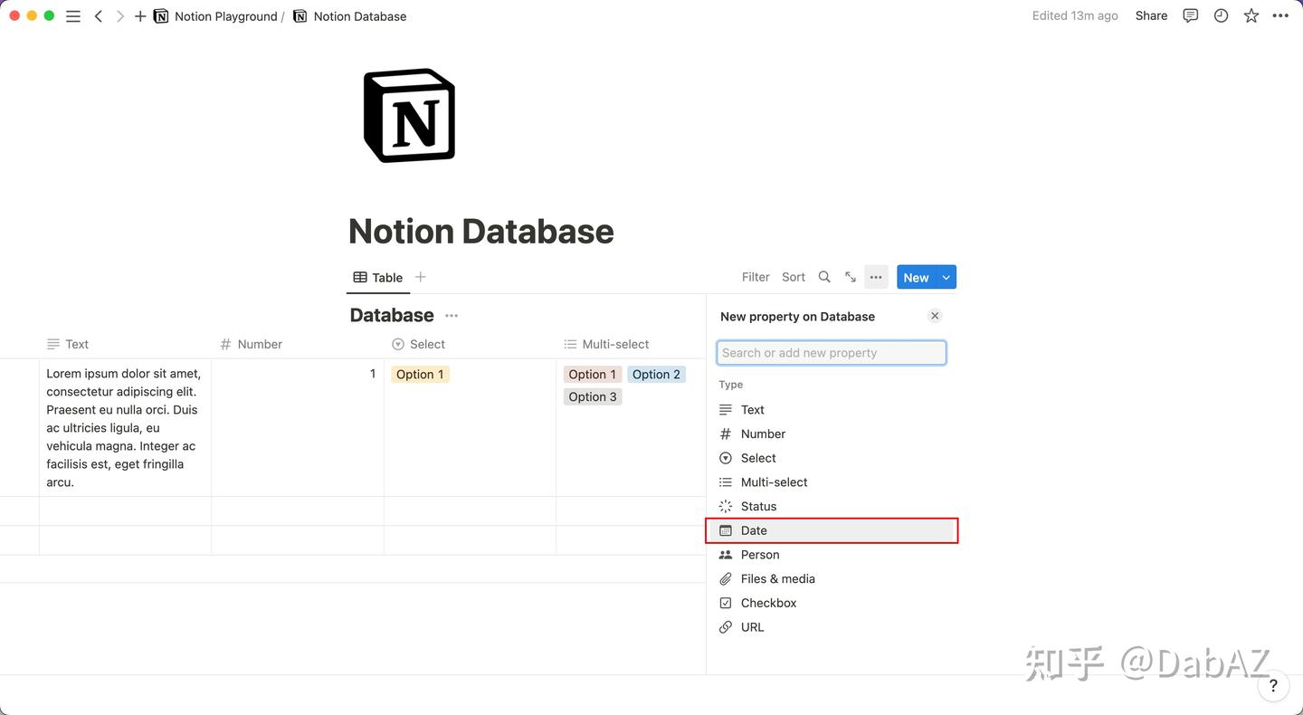The width and height of the screenshot is (1303, 715).
Task: Open the Sort options
Action: coord(793,277)
